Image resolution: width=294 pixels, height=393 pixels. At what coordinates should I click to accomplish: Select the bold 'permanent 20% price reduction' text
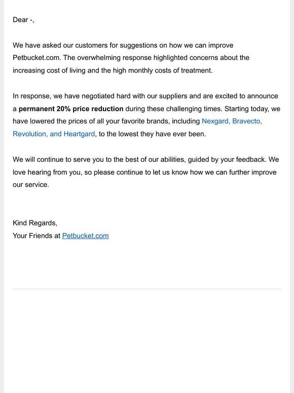71,109
